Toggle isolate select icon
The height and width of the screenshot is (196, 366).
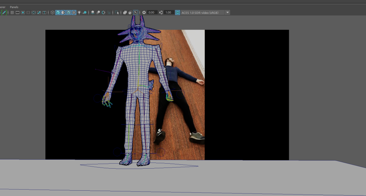point(117,12)
